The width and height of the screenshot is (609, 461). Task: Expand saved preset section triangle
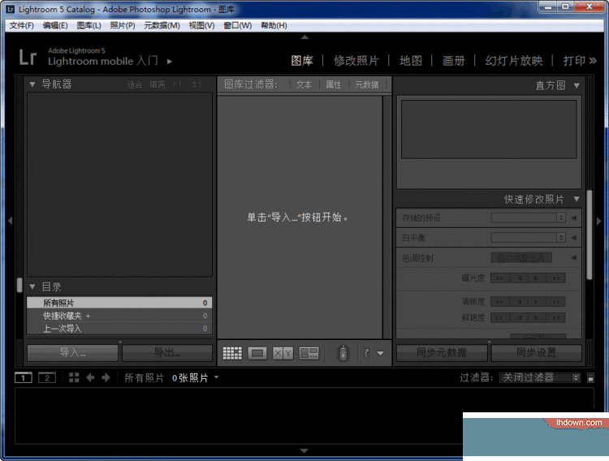(x=573, y=218)
